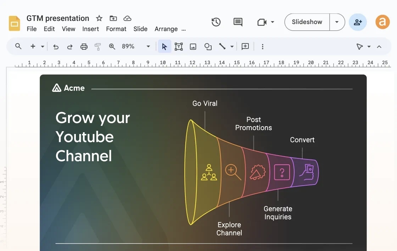Open comments history icon

(x=238, y=22)
